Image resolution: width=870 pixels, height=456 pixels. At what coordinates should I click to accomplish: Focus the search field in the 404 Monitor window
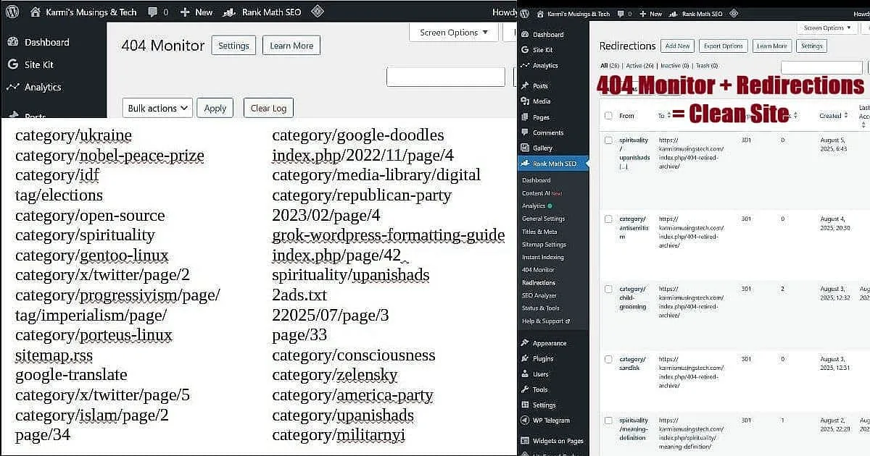[x=446, y=76]
